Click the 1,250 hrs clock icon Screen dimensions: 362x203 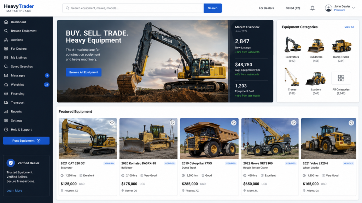click(62, 176)
